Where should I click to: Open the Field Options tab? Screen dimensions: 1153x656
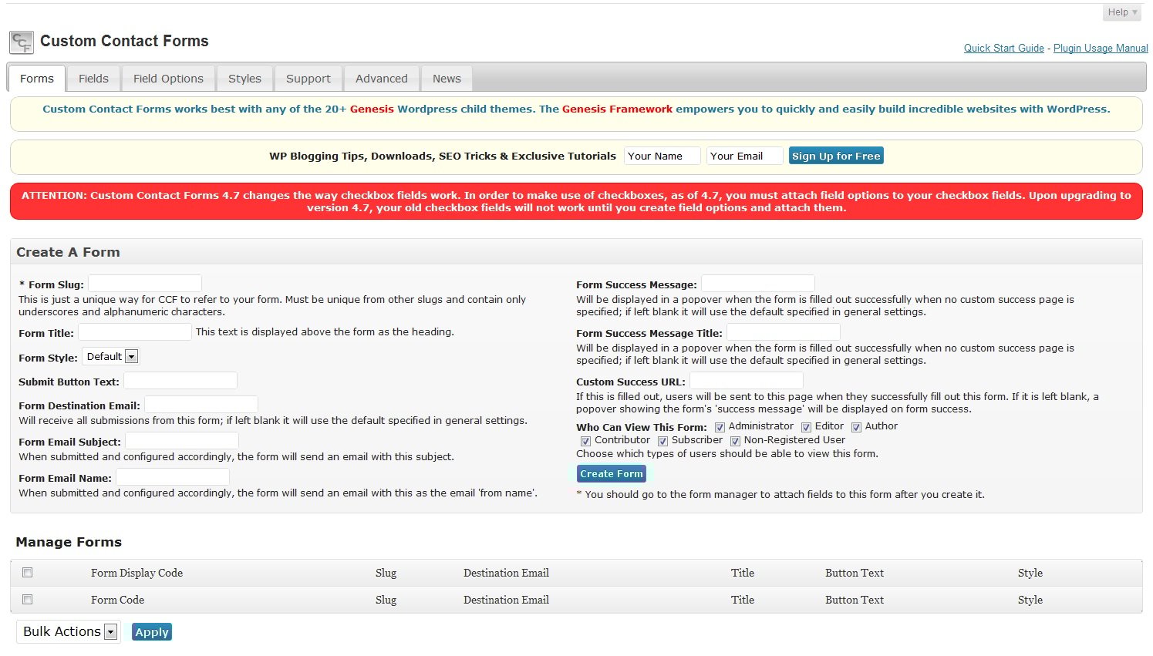[168, 79]
